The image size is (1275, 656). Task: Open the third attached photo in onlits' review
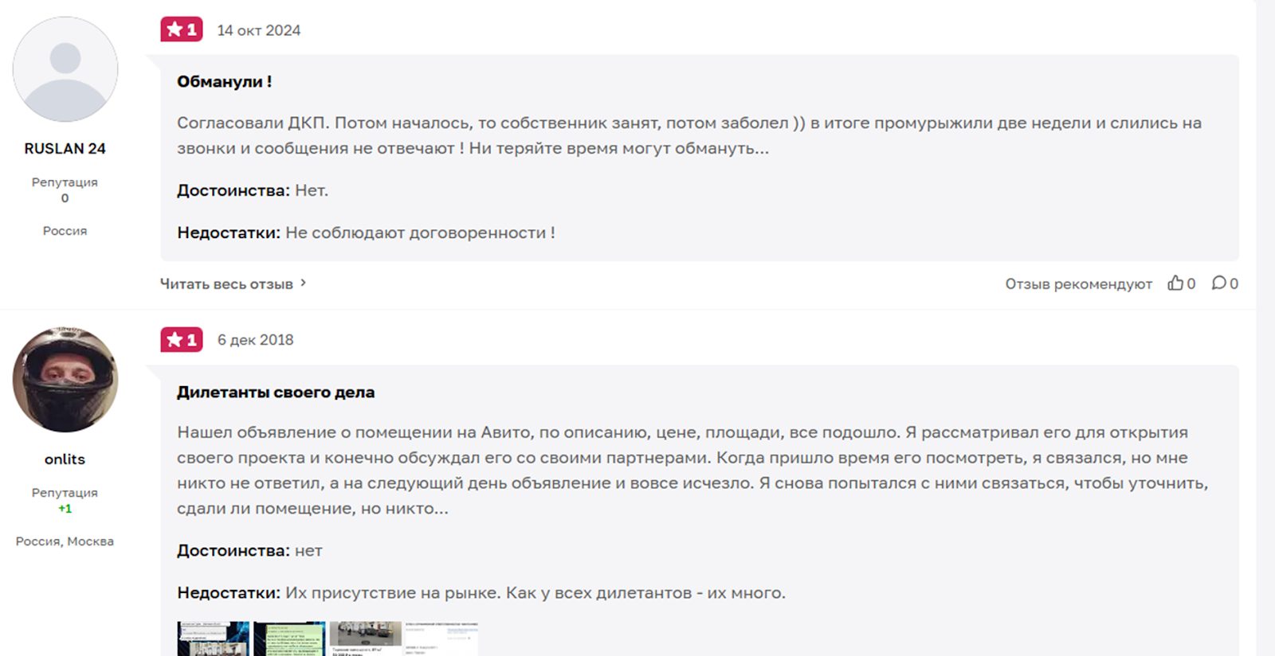(366, 638)
